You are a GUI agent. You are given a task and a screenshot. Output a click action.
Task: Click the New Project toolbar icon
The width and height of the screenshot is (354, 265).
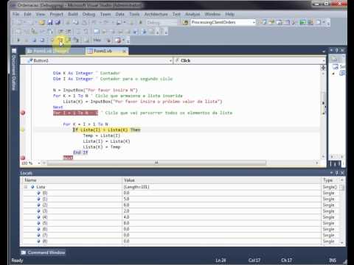(18, 23)
